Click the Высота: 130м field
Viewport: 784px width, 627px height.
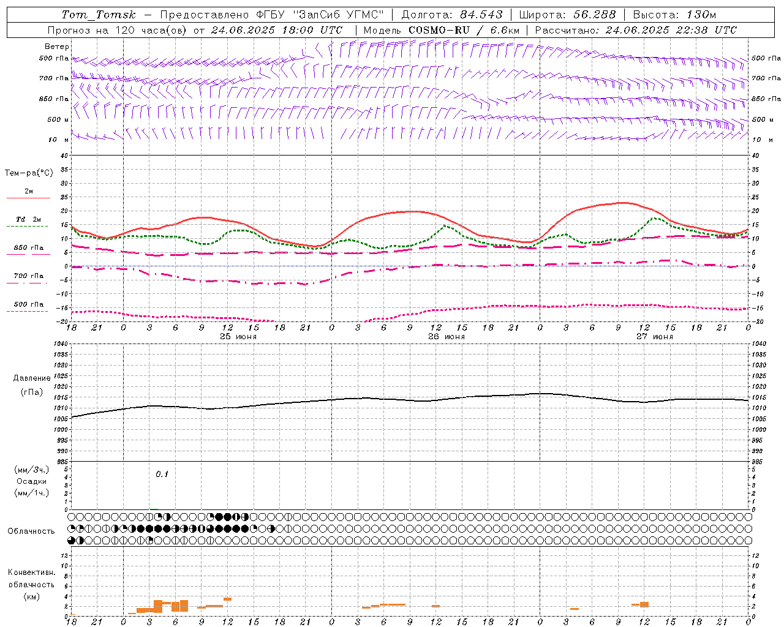tap(674, 15)
